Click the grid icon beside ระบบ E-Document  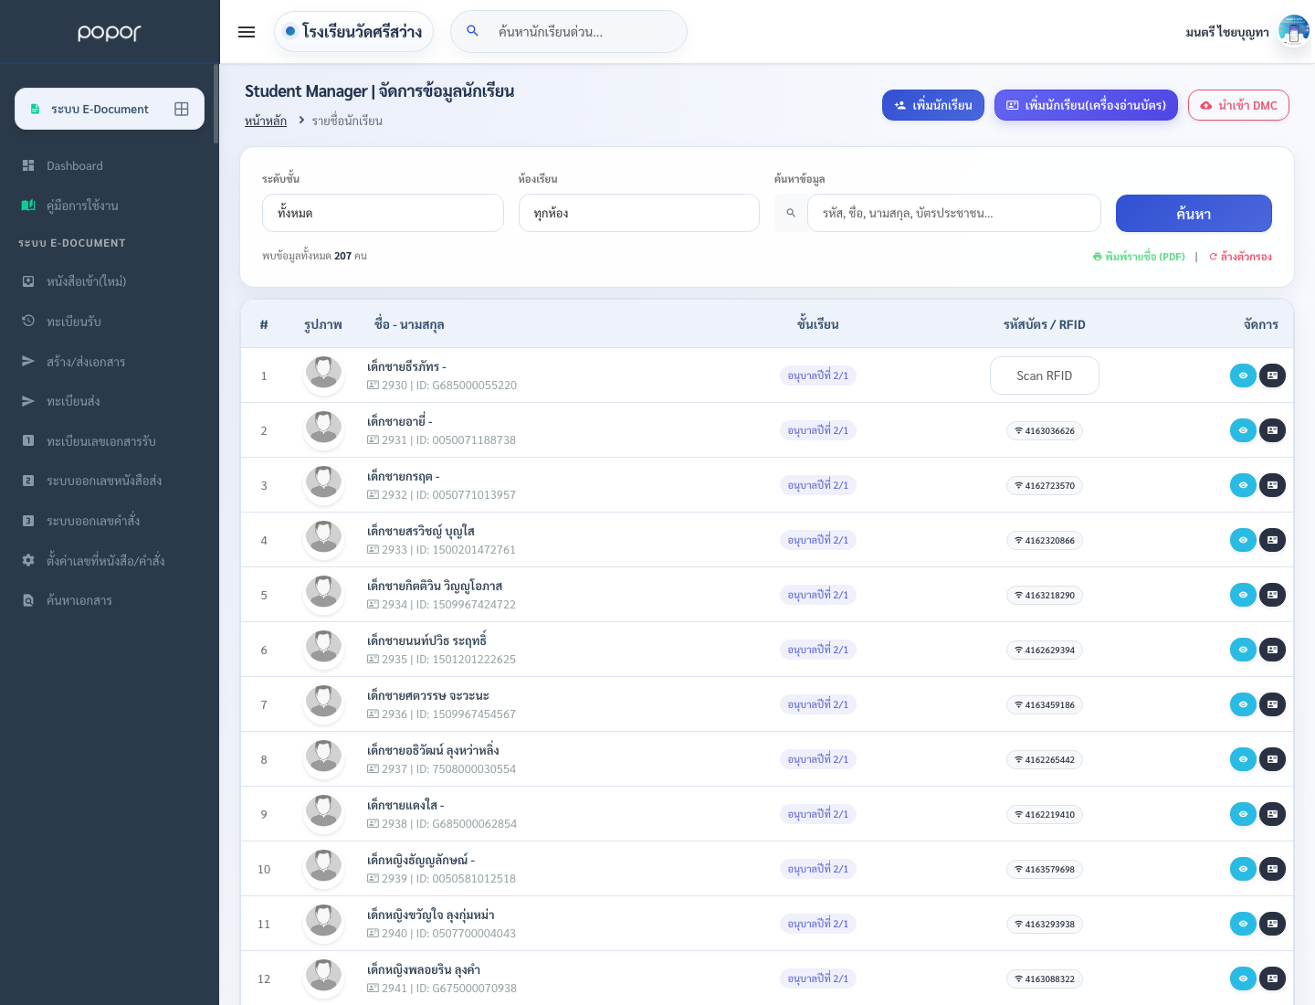click(x=182, y=109)
